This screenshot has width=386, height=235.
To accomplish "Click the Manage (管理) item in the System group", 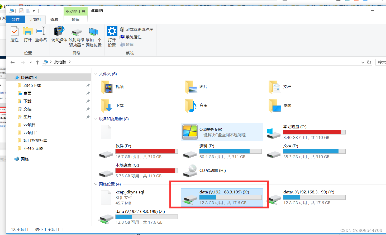I will click(x=127, y=45).
